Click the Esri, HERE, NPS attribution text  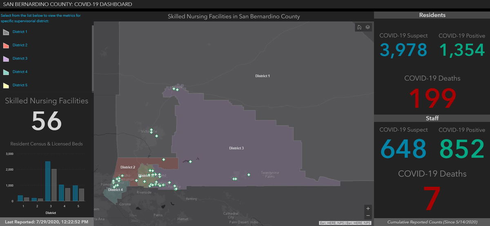(x=345, y=223)
